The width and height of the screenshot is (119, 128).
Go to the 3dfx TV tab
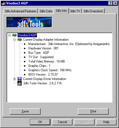coord(75,11)
